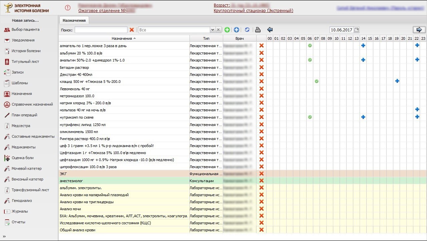427x241 pixels.
Task: Mark нольпаза dose at 22 hour
Action: point(417,109)
